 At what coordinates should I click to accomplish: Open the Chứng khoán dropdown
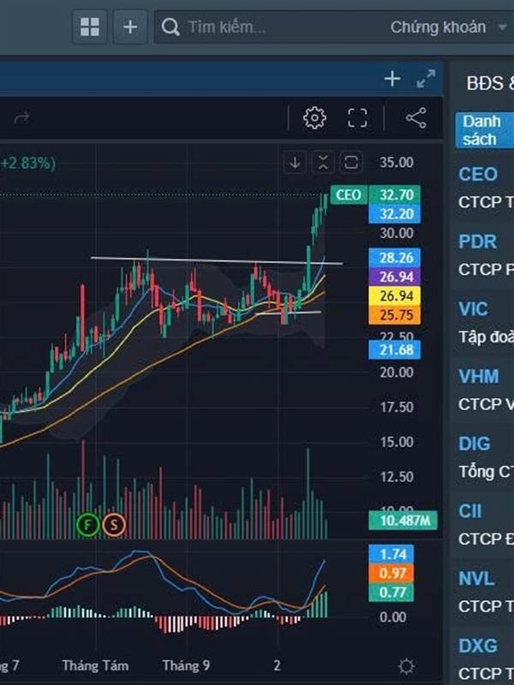(448, 27)
